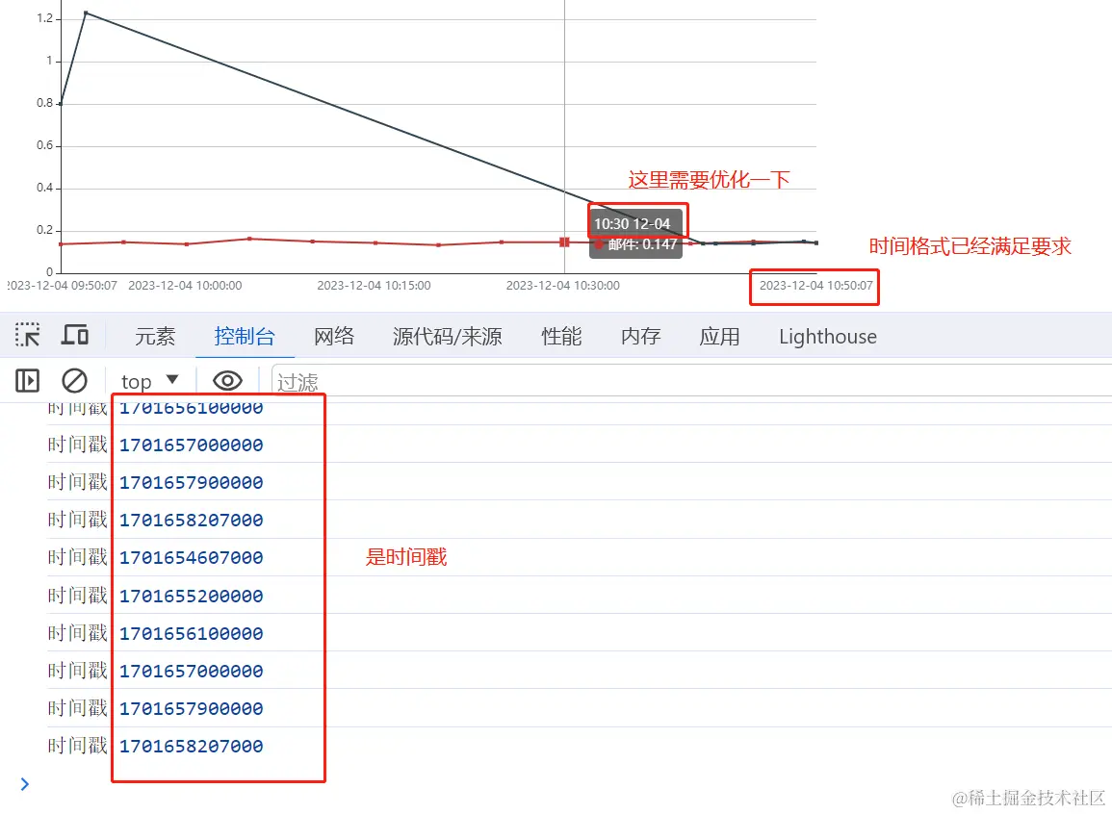Viewport: 1112px width, 814px height.
Task: Click the last log value 1701657900000
Action: click(192, 708)
